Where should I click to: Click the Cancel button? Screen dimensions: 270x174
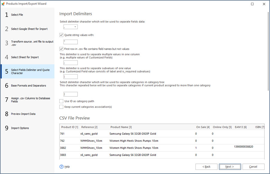click(x=253, y=167)
